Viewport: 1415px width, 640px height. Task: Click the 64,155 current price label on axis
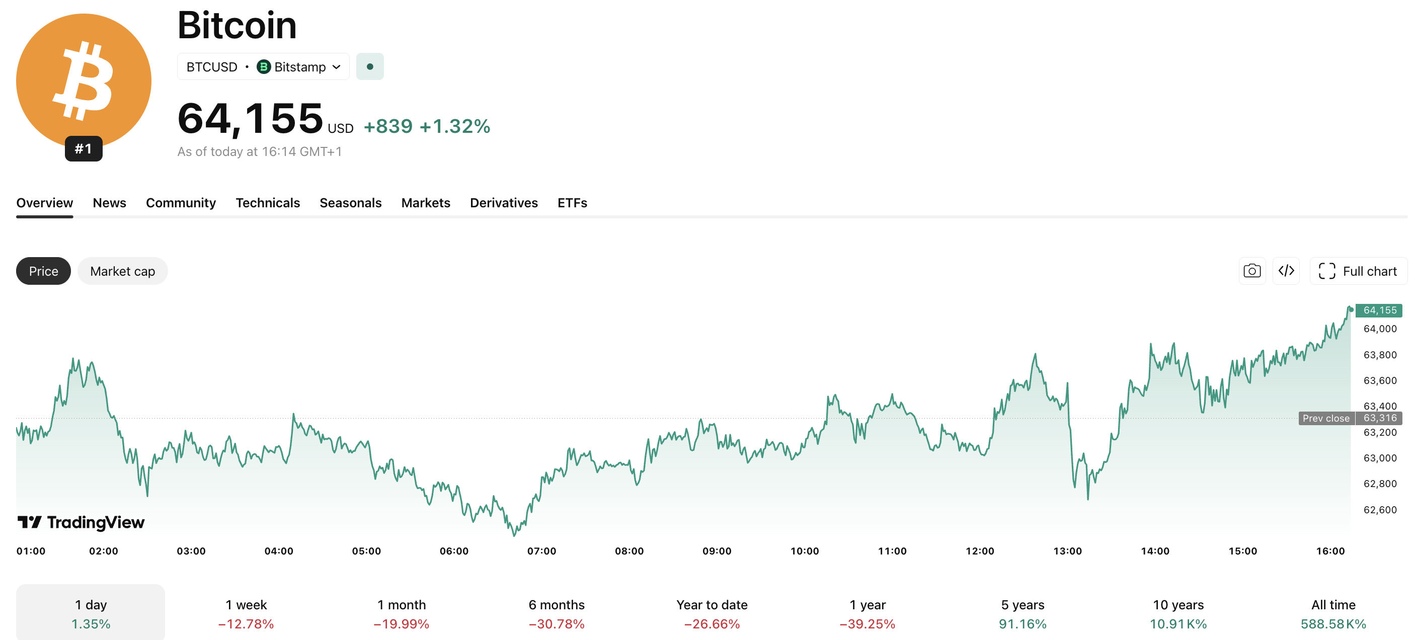click(1379, 310)
